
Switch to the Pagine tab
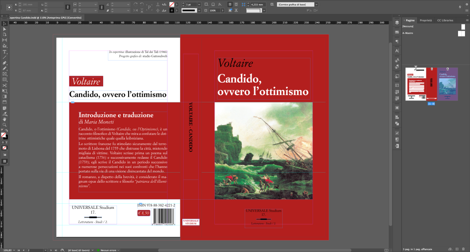click(410, 20)
